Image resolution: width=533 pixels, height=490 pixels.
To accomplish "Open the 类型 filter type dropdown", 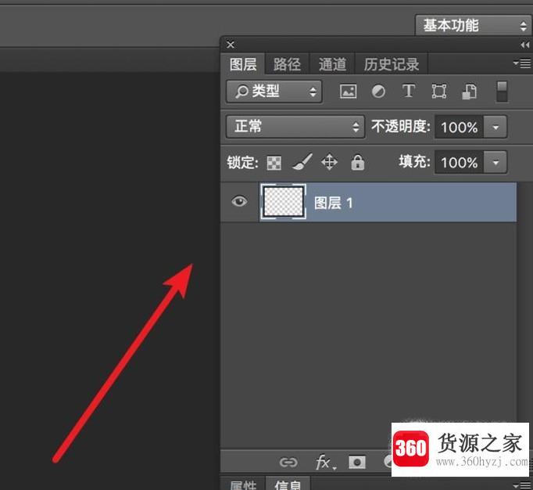I will [274, 92].
